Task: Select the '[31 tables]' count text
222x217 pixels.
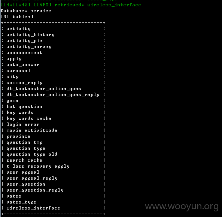Action: (17, 17)
